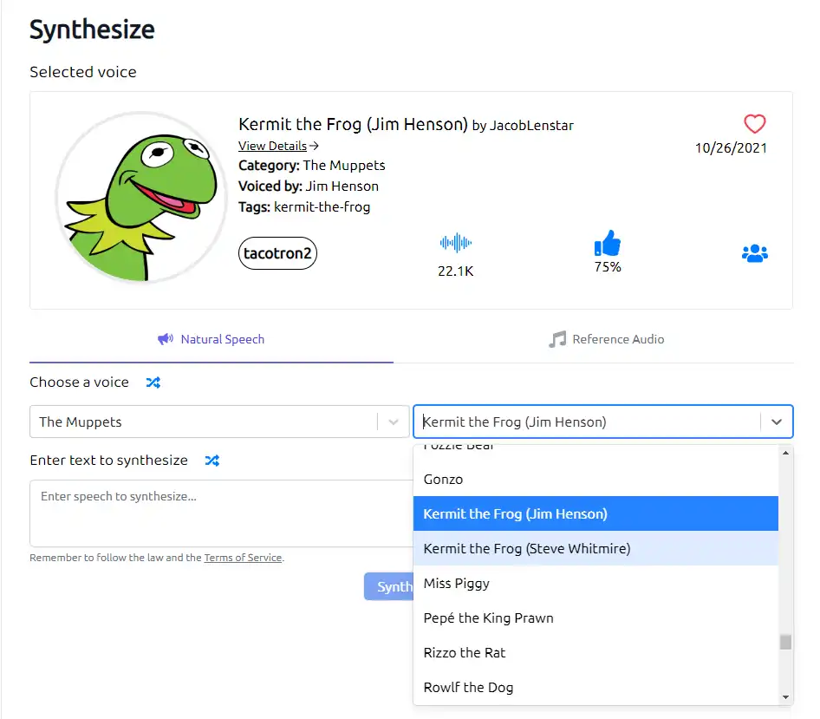This screenshot has width=820, height=719.
Task: Click the 75% rating value
Action: [608, 267]
